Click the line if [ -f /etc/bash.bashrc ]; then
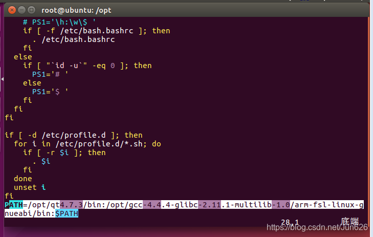 click(x=97, y=31)
